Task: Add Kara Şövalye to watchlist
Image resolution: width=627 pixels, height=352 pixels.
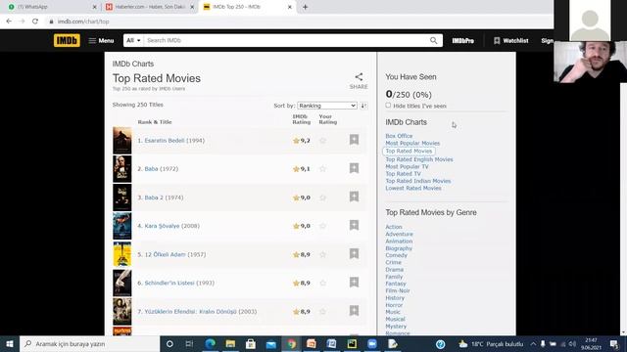Action: point(354,225)
